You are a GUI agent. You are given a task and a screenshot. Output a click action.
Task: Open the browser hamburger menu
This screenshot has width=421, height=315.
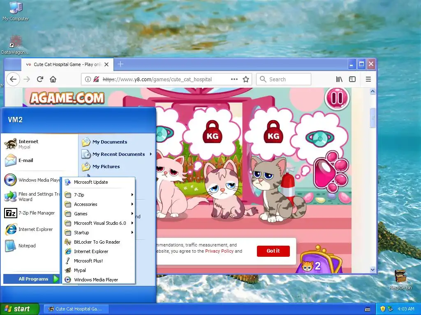(368, 79)
